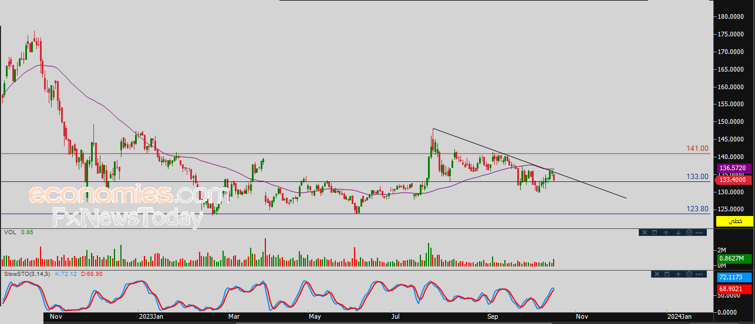Open SlowSTO pane more options menu

[699, 274]
